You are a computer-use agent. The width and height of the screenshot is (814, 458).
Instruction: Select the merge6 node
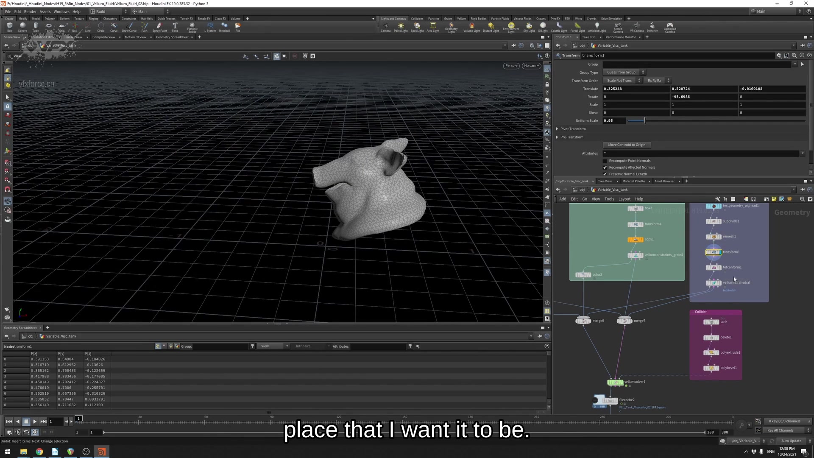(583, 321)
